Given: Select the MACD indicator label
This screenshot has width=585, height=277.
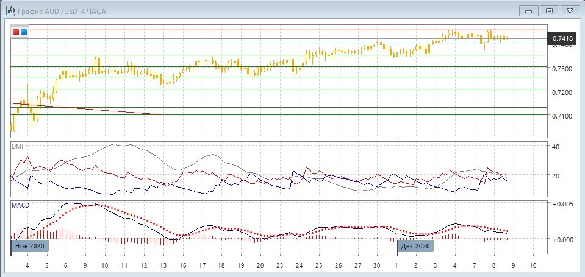Looking at the screenshot, I should click(20, 205).
